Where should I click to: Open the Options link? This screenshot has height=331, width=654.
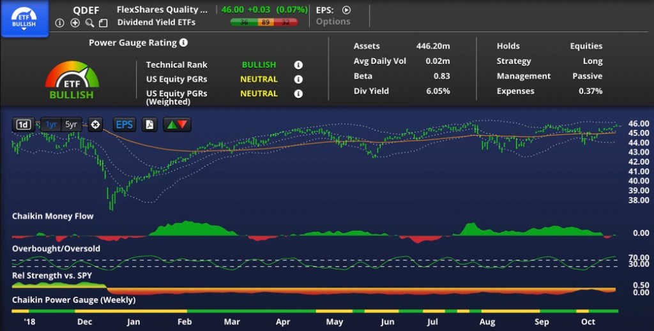tap(333, 22)
